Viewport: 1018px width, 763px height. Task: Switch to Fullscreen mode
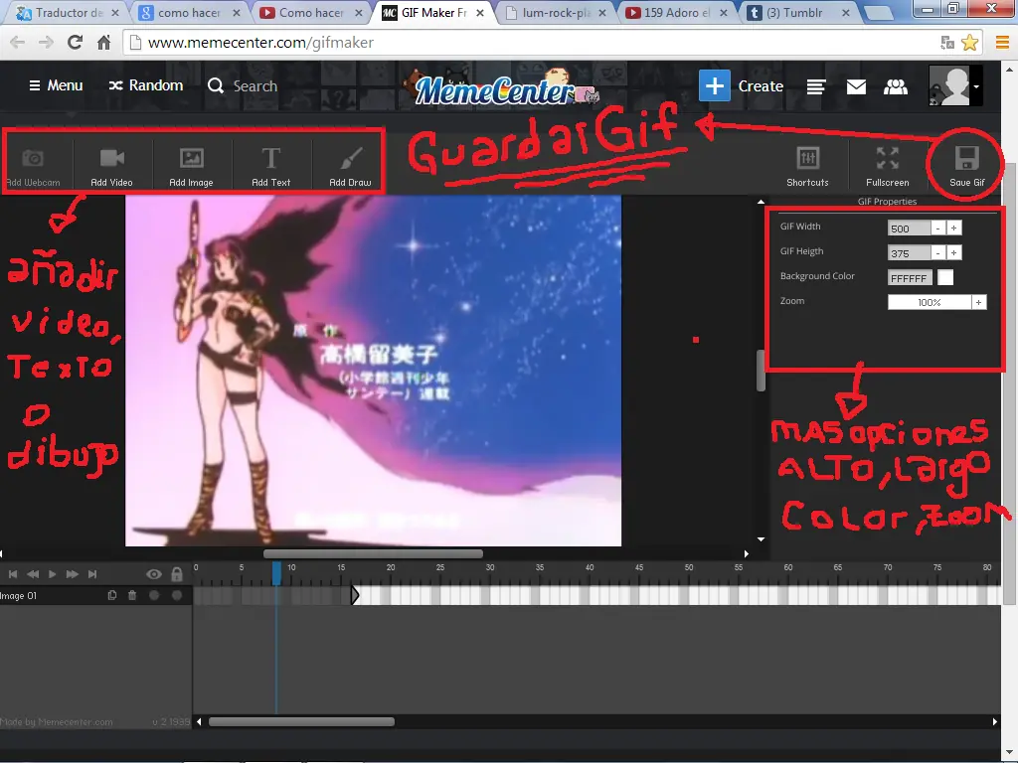pyautogui.click(x=888, y=167)
